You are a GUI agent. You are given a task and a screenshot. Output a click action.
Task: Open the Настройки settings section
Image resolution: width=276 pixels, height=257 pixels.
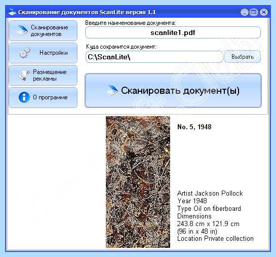click(43, 53)
